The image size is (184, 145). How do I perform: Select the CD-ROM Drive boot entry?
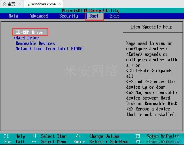[29, 32]
